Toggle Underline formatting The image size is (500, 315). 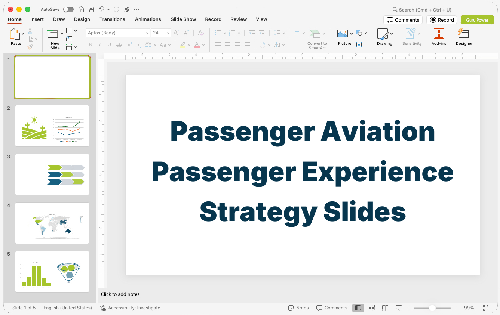[109, 45]
